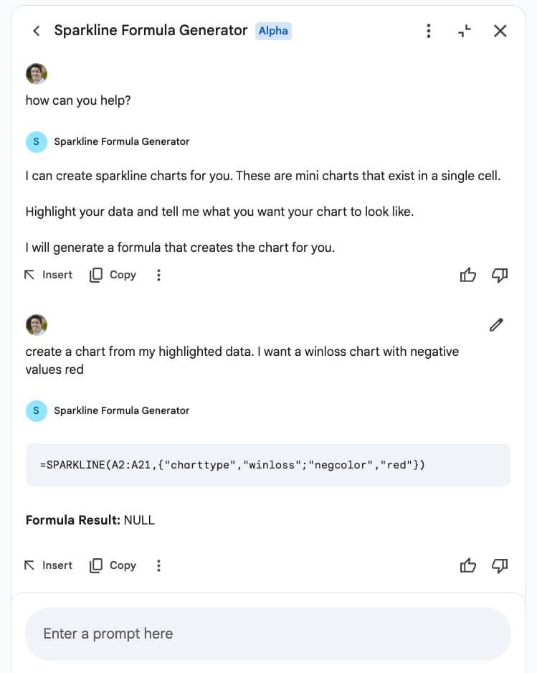The image size is (537, 673).
Task: Click the Sparkline Formula Generator avatar icon
Action: [36, 141]
